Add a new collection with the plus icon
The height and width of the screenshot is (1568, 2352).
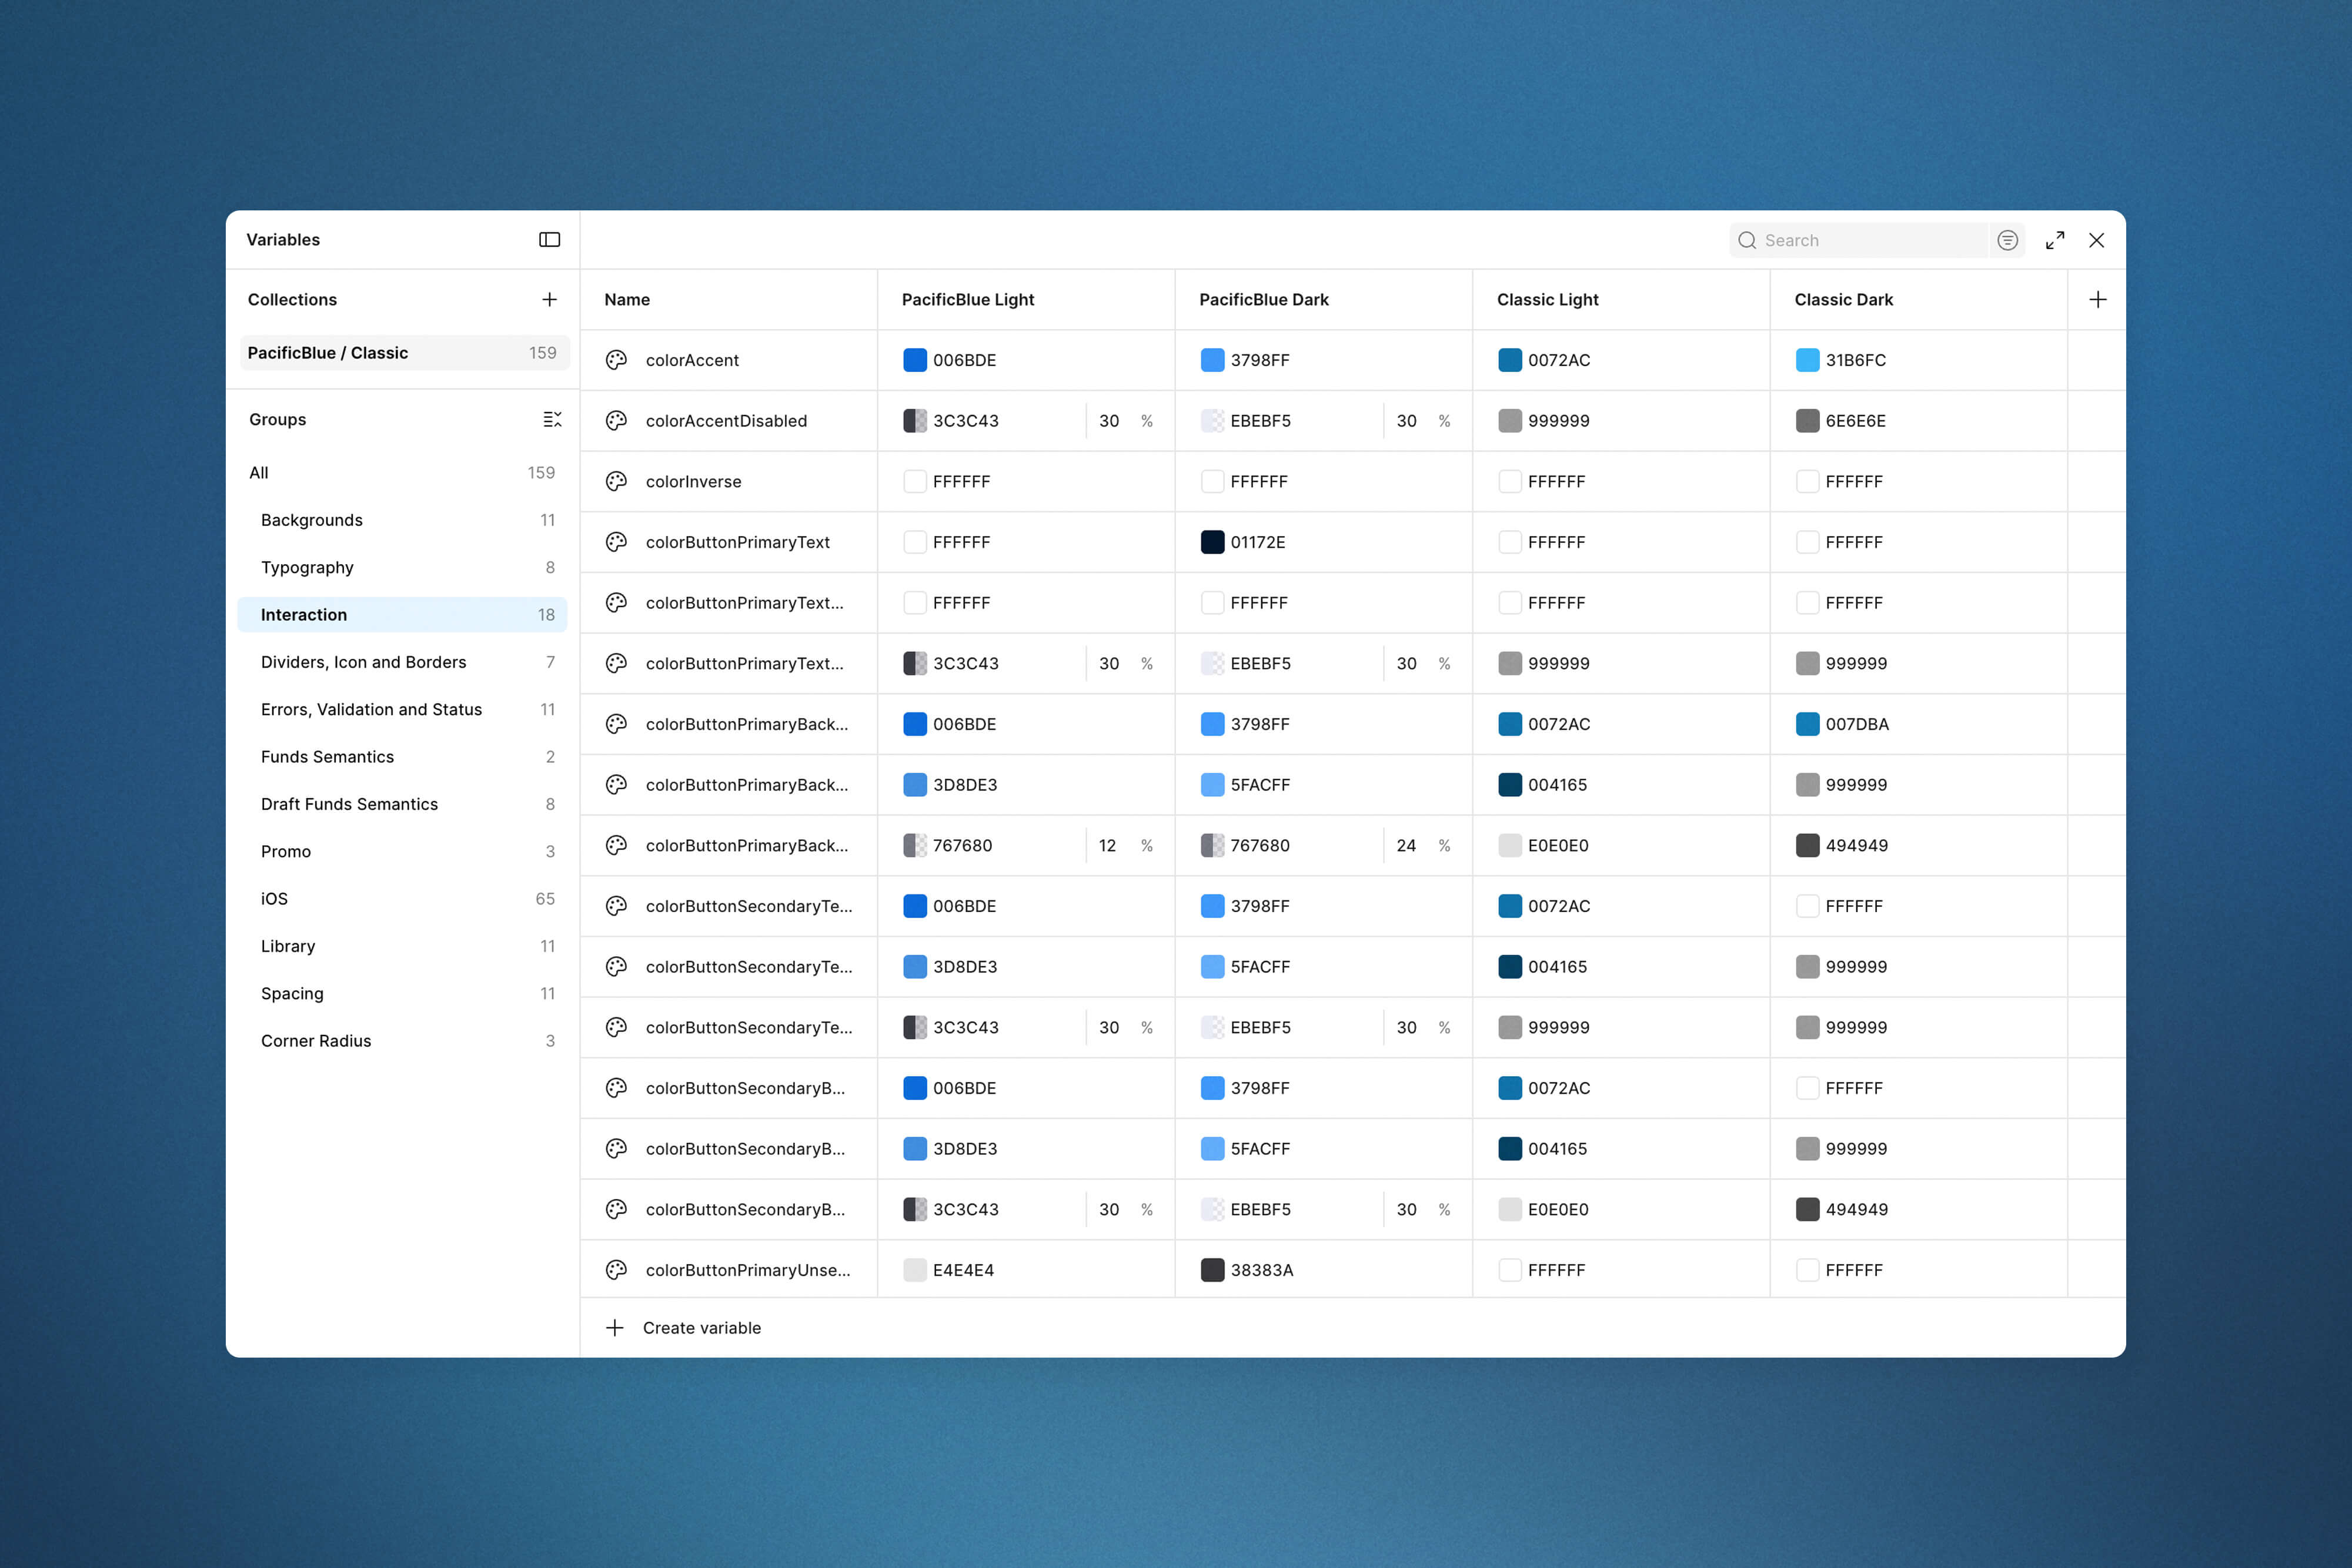tap(550, 299)
